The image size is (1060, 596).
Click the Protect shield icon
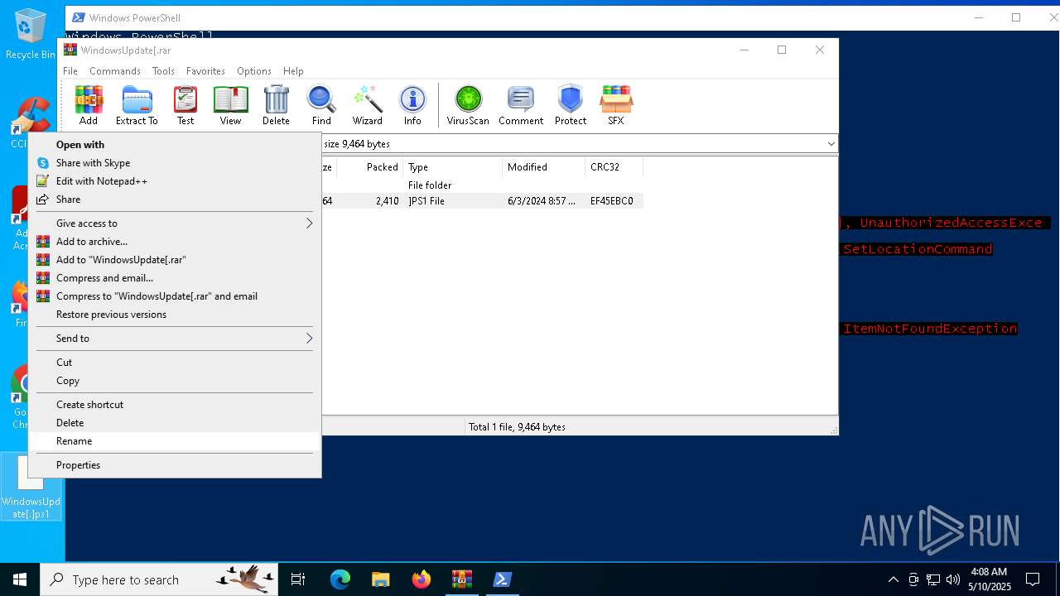pos(571,105)
